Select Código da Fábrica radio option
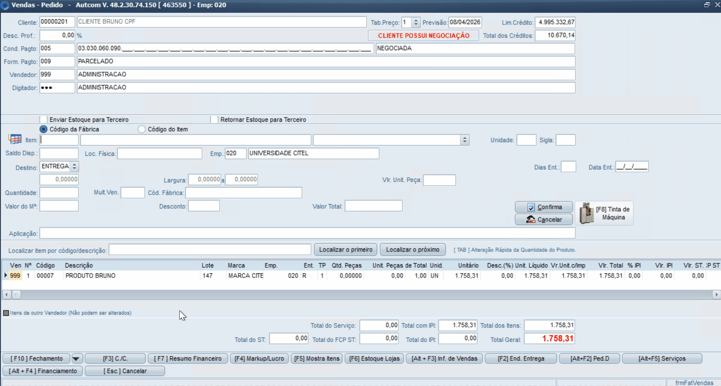The image size is (721, 386). pos(44,129)
